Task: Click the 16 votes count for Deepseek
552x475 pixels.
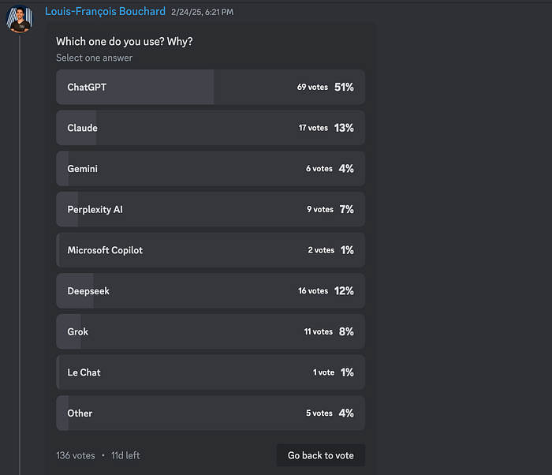Action: click(x=313, y=291)
